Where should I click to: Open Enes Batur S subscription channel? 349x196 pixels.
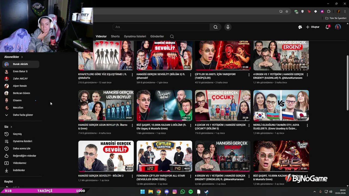(x=21, y=71)
